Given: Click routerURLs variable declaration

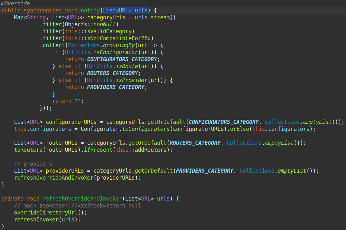Looking at the screenshot, I should click(62, 143).
